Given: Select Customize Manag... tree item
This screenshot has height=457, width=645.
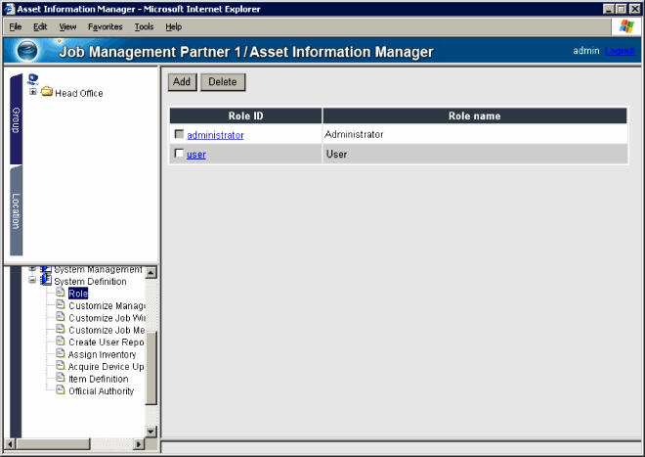Looking at the screenshot, I should [x=107, y=305].
